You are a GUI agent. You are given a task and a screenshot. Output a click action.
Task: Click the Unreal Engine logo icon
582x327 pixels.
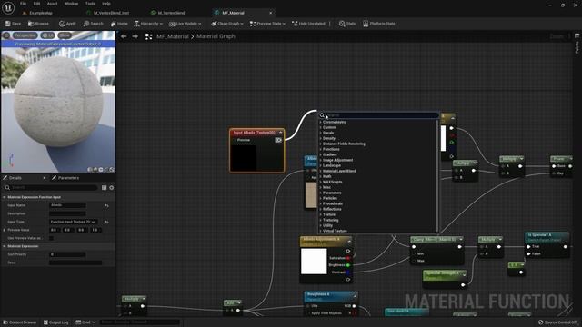8,7
